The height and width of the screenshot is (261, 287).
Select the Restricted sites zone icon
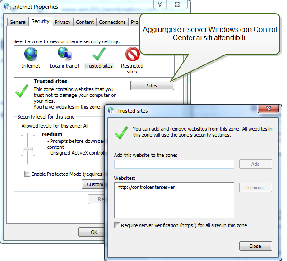click(133, 54)
